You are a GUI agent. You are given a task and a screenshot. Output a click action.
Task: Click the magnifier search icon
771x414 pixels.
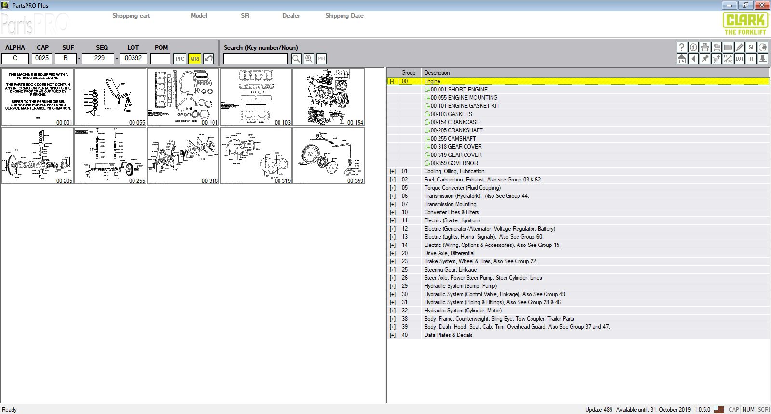click(x=296, y=59)
